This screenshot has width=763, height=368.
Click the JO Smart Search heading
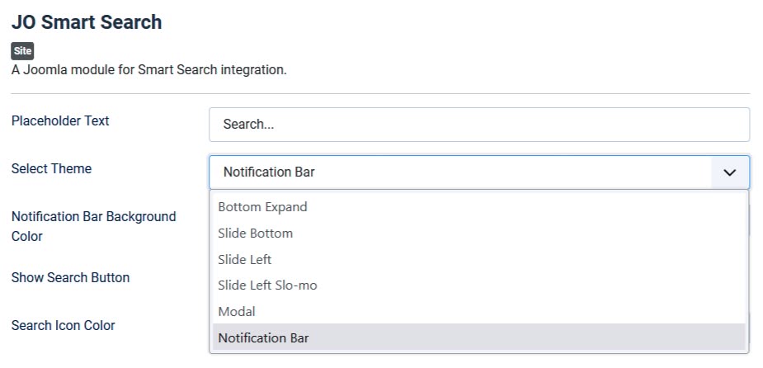pyautogui.click(x=87, y=22)
